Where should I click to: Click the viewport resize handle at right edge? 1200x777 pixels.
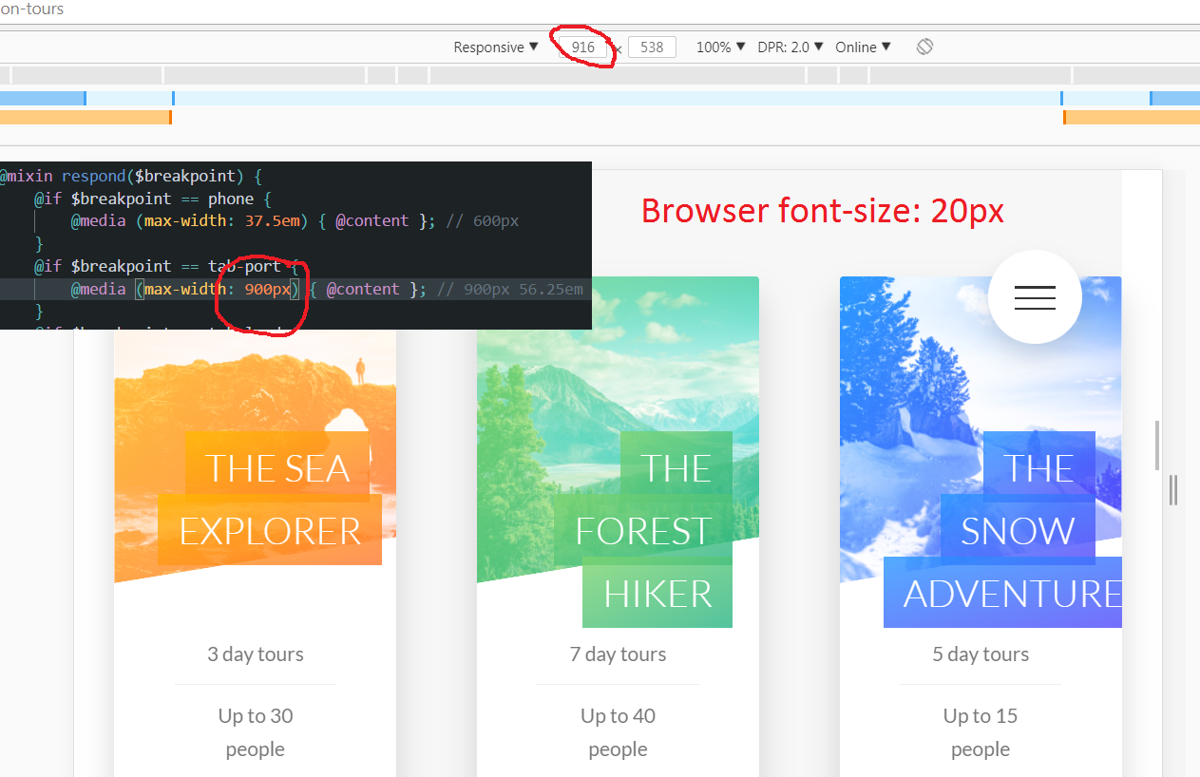[x=1173, y=490]
